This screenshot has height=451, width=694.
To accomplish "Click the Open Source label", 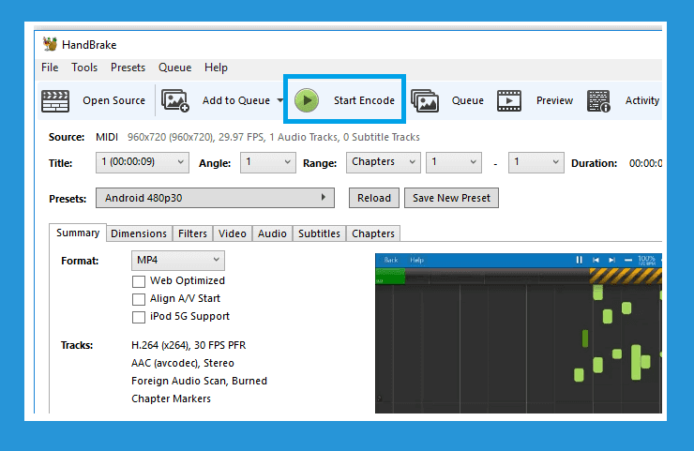I will click(113, 100).
